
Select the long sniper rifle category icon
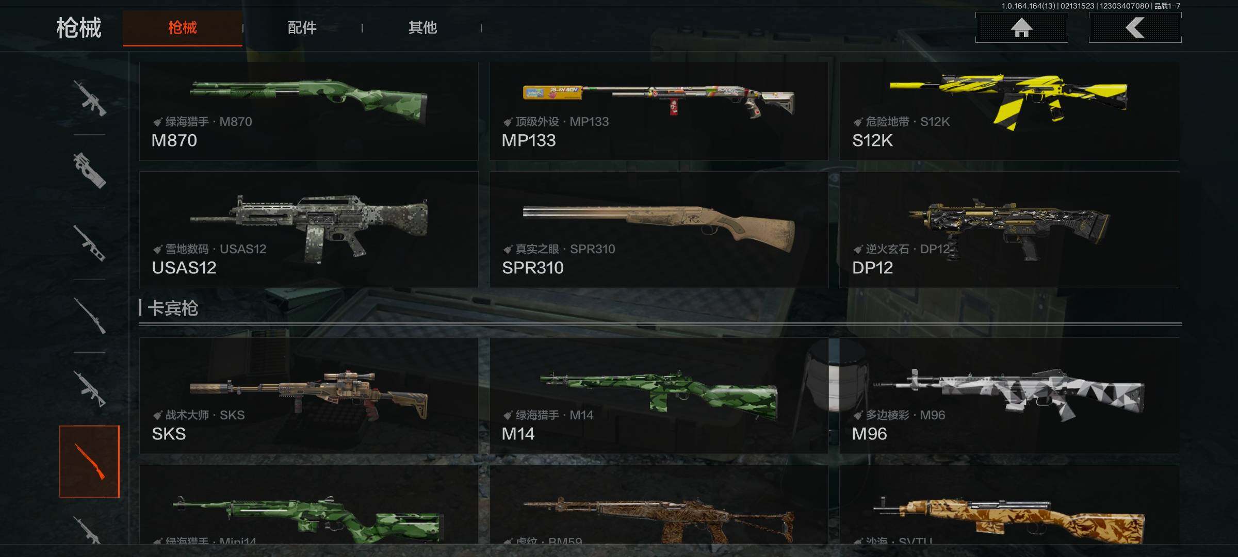[89, 316]
